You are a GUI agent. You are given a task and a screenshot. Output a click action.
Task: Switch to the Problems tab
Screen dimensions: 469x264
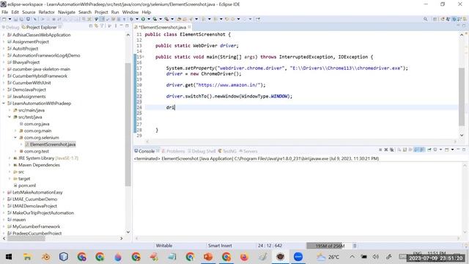(x=174, y=151)
